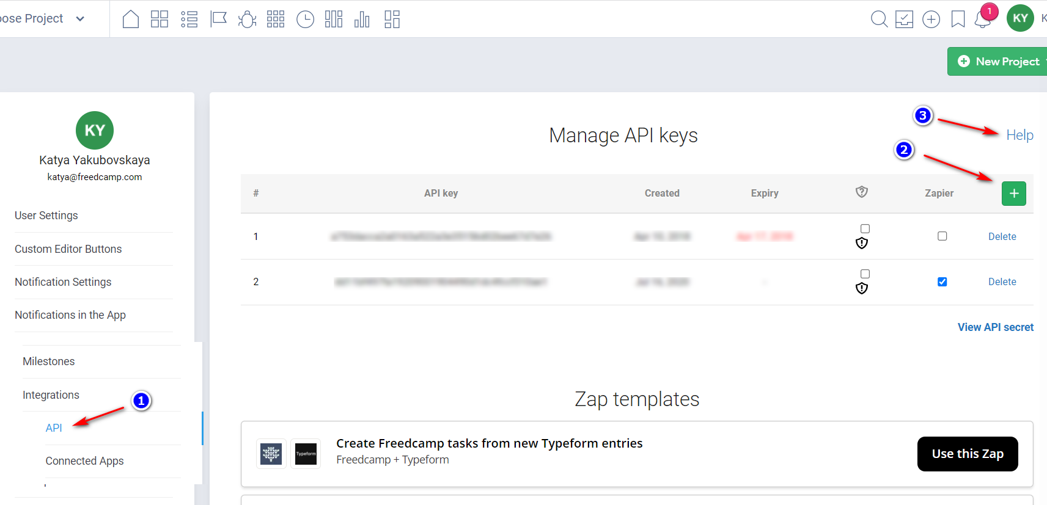This screenshot has width=1047, height=505.
Task: Click the quick-add plus circle icon
Action: click(x=931, y=20)
